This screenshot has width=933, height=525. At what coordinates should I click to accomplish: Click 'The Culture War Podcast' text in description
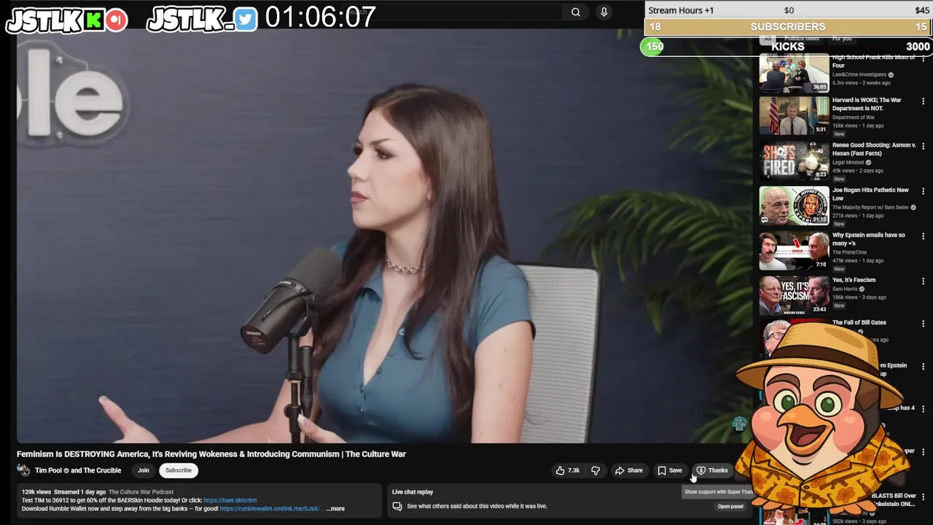141,492
